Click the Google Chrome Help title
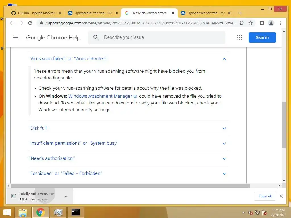 point(53,37)
